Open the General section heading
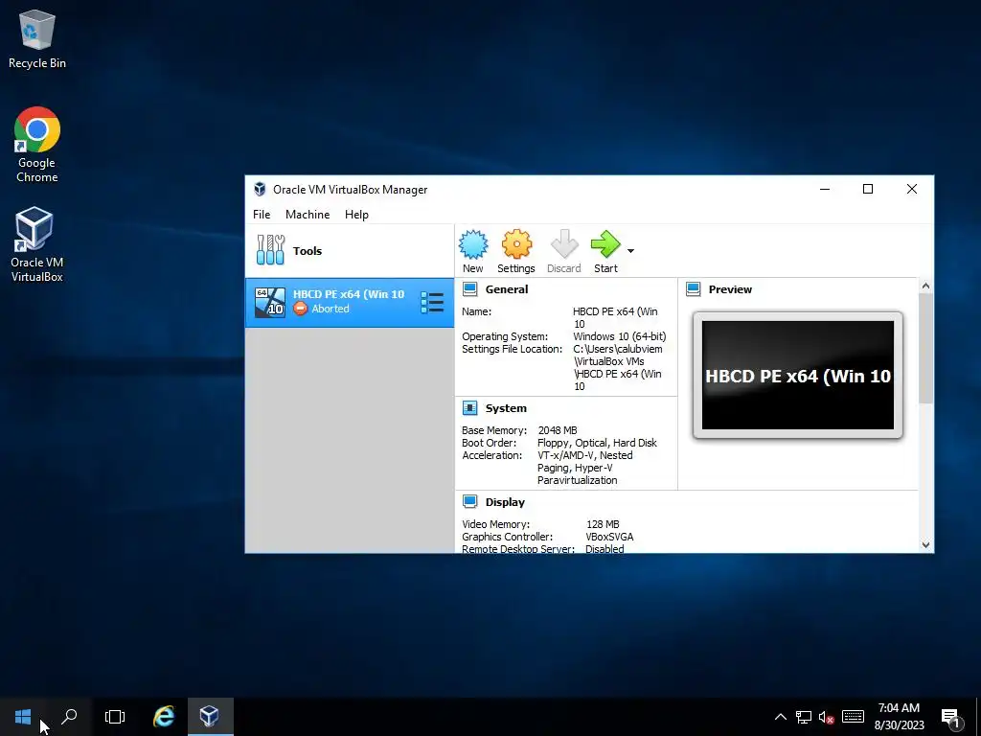This screenshot has width=981, height=736. pyautogui.click(x=507, y=289)
